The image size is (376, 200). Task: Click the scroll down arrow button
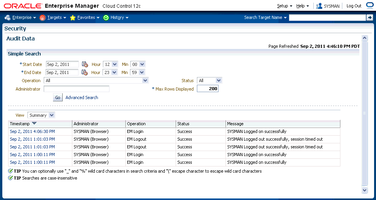point(364,190)
